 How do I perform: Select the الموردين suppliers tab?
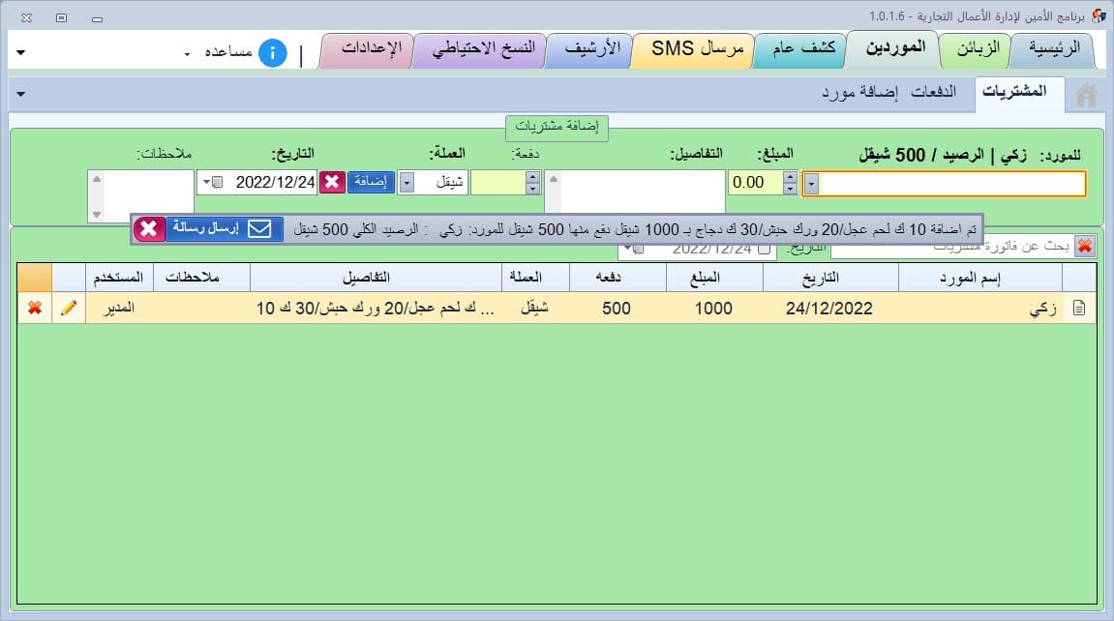[x=894, y=49]
